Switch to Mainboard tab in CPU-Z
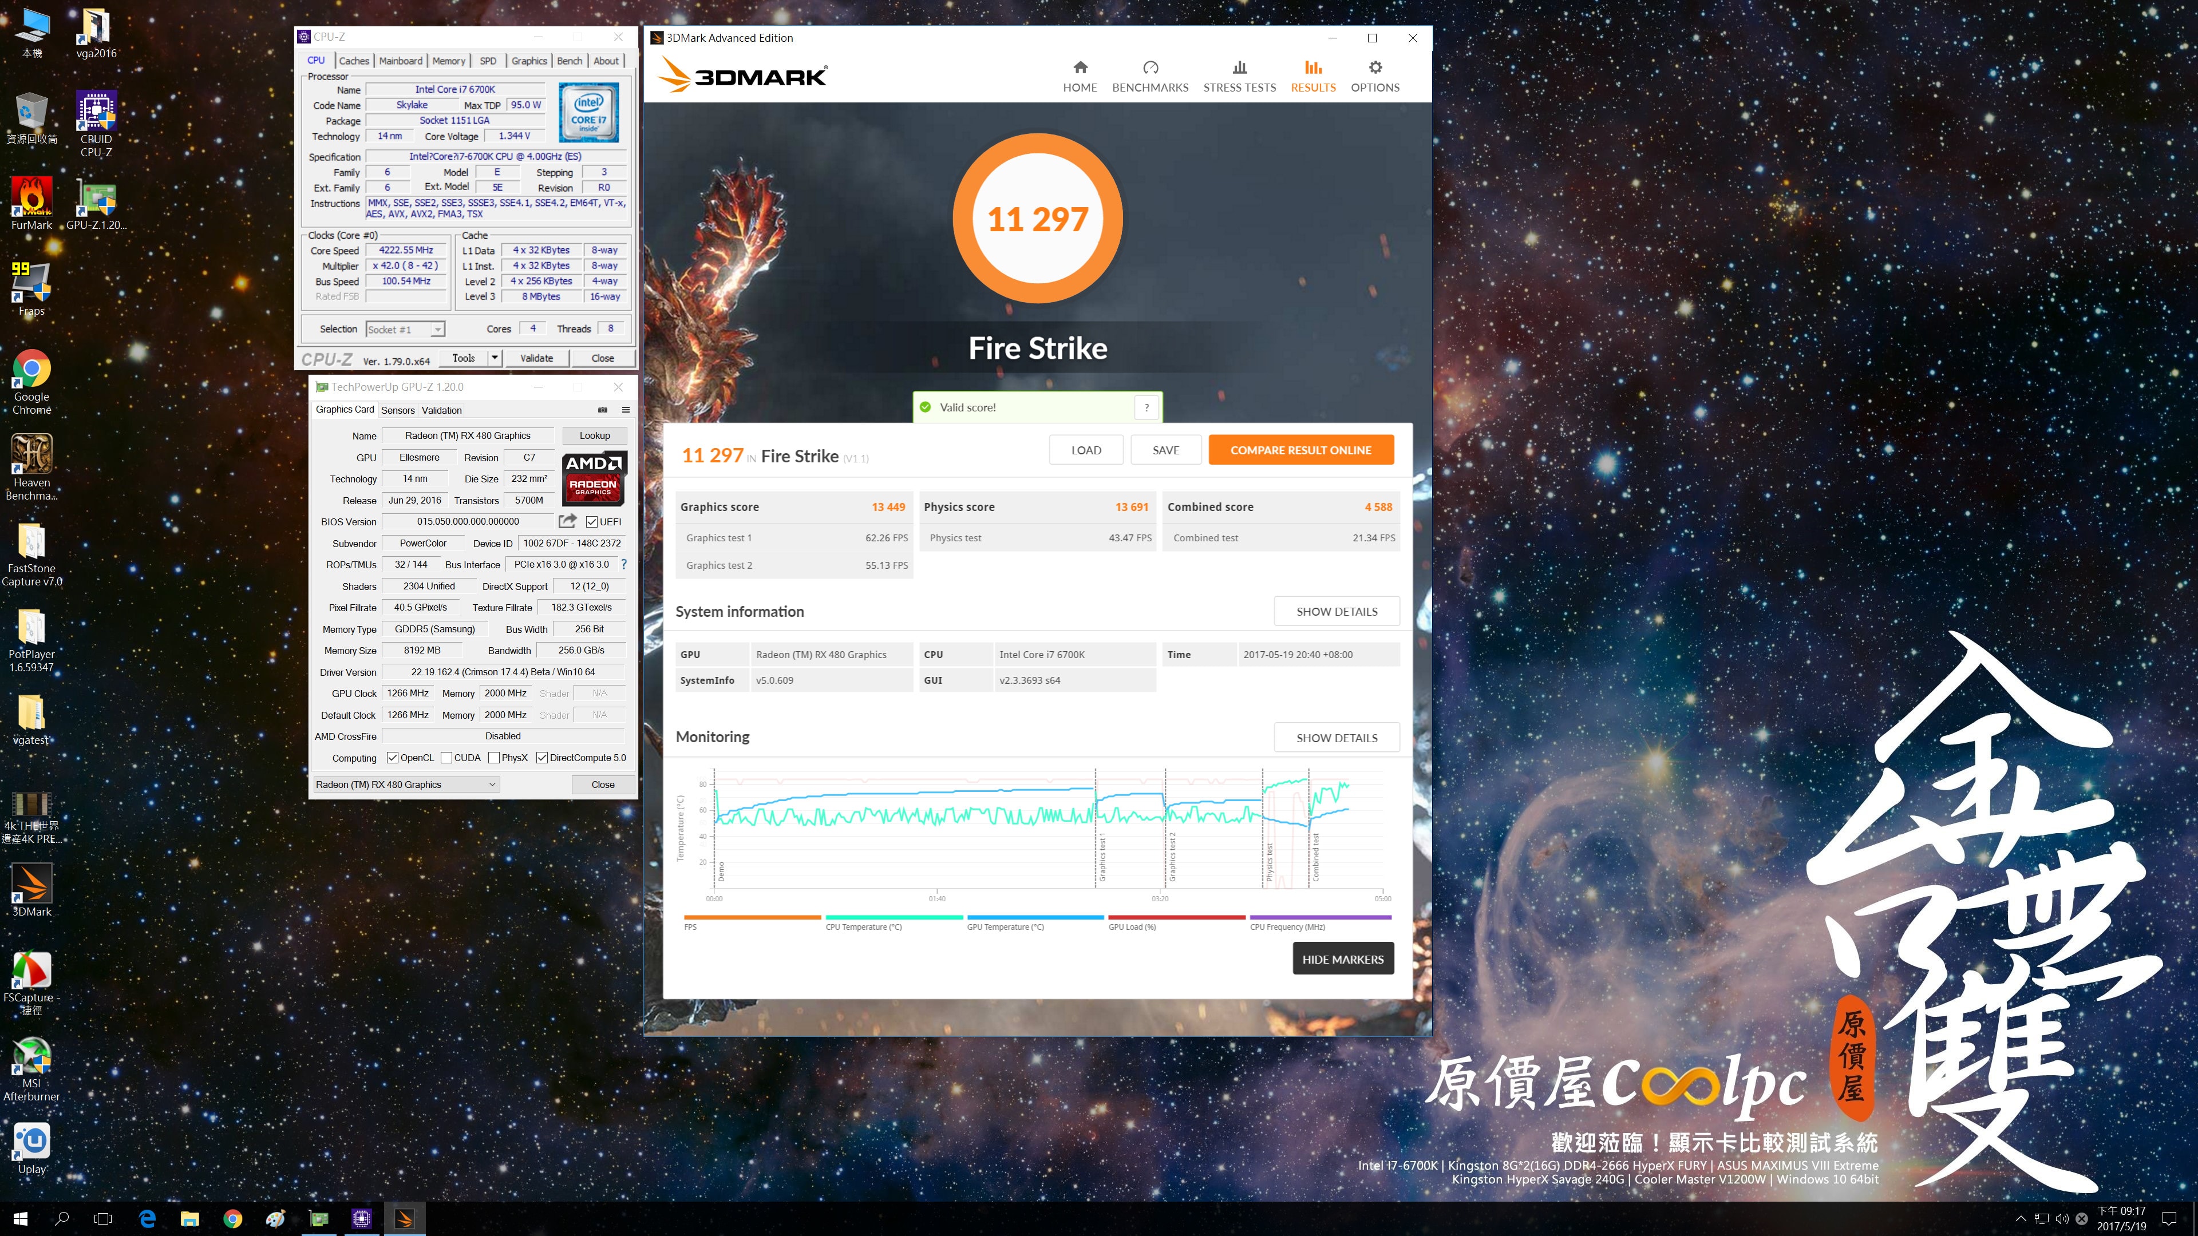 tap(400, 61)
